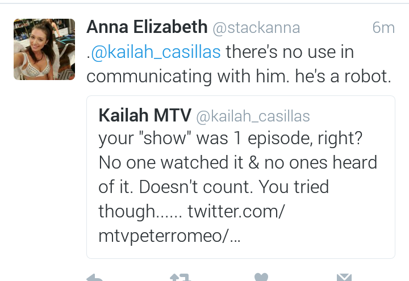Click the word "though......" in quoted tweet

(140, 212)
